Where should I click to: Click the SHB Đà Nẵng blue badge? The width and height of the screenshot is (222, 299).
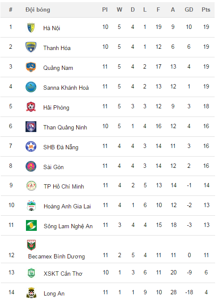31,146
